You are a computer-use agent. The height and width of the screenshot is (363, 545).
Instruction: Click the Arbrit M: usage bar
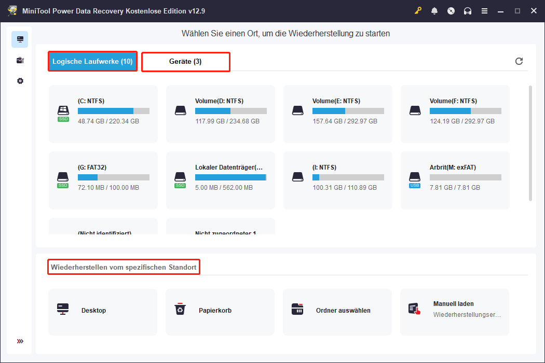(x=466, y=177)
